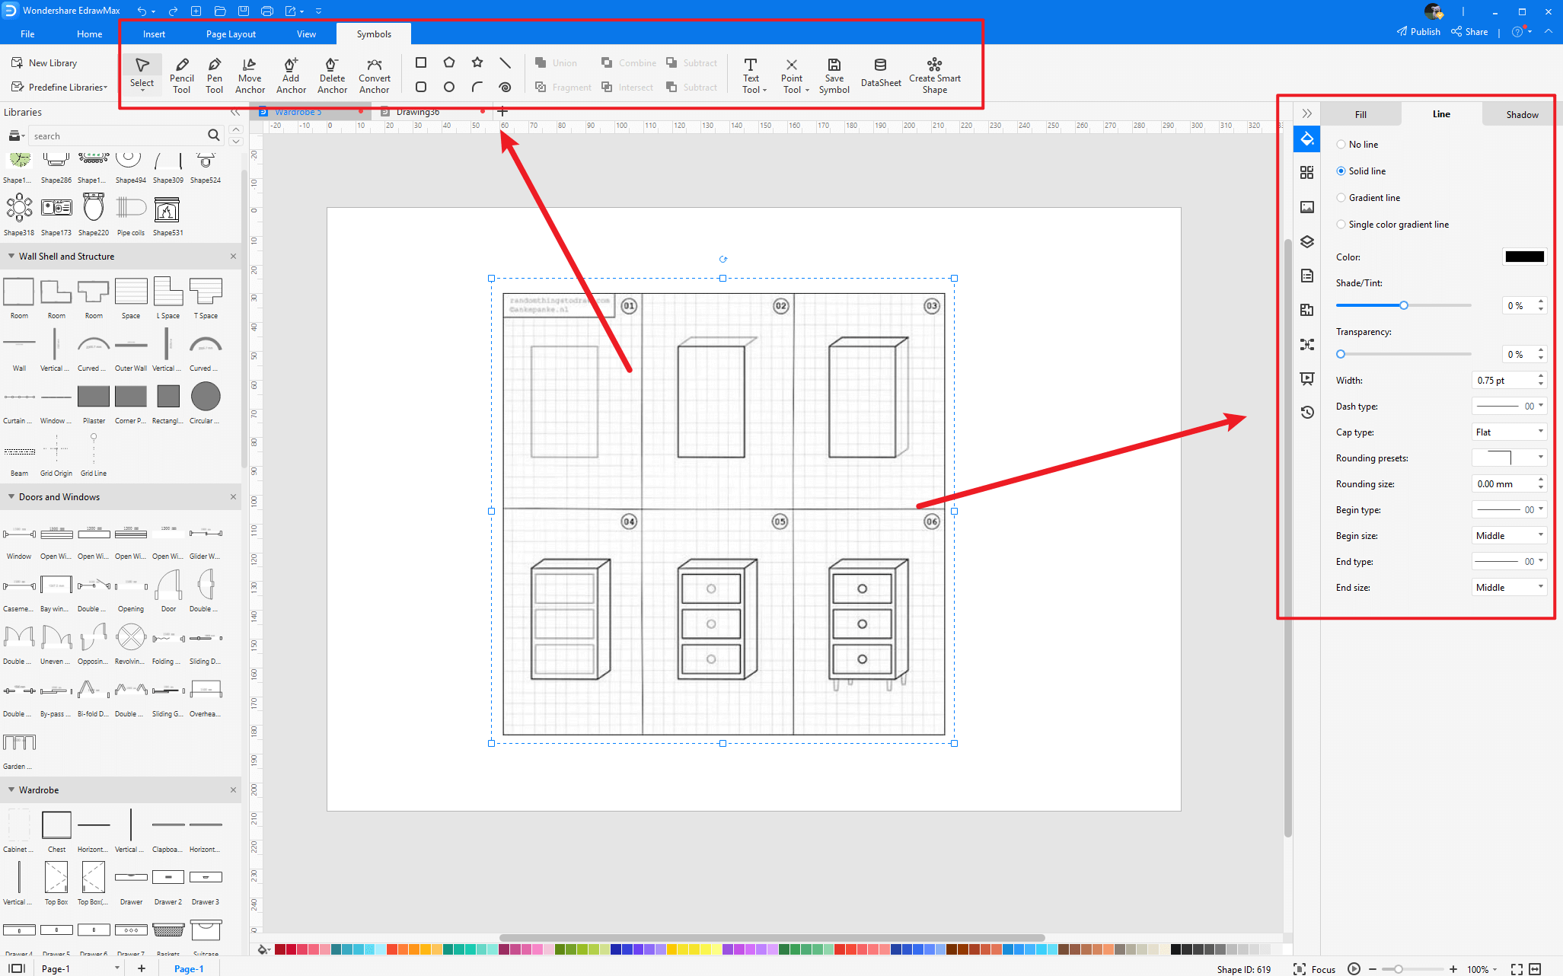Select Single color gradient line
Image resolution: width=1563 pixels, height=976 pixels.
(1392, 225)
